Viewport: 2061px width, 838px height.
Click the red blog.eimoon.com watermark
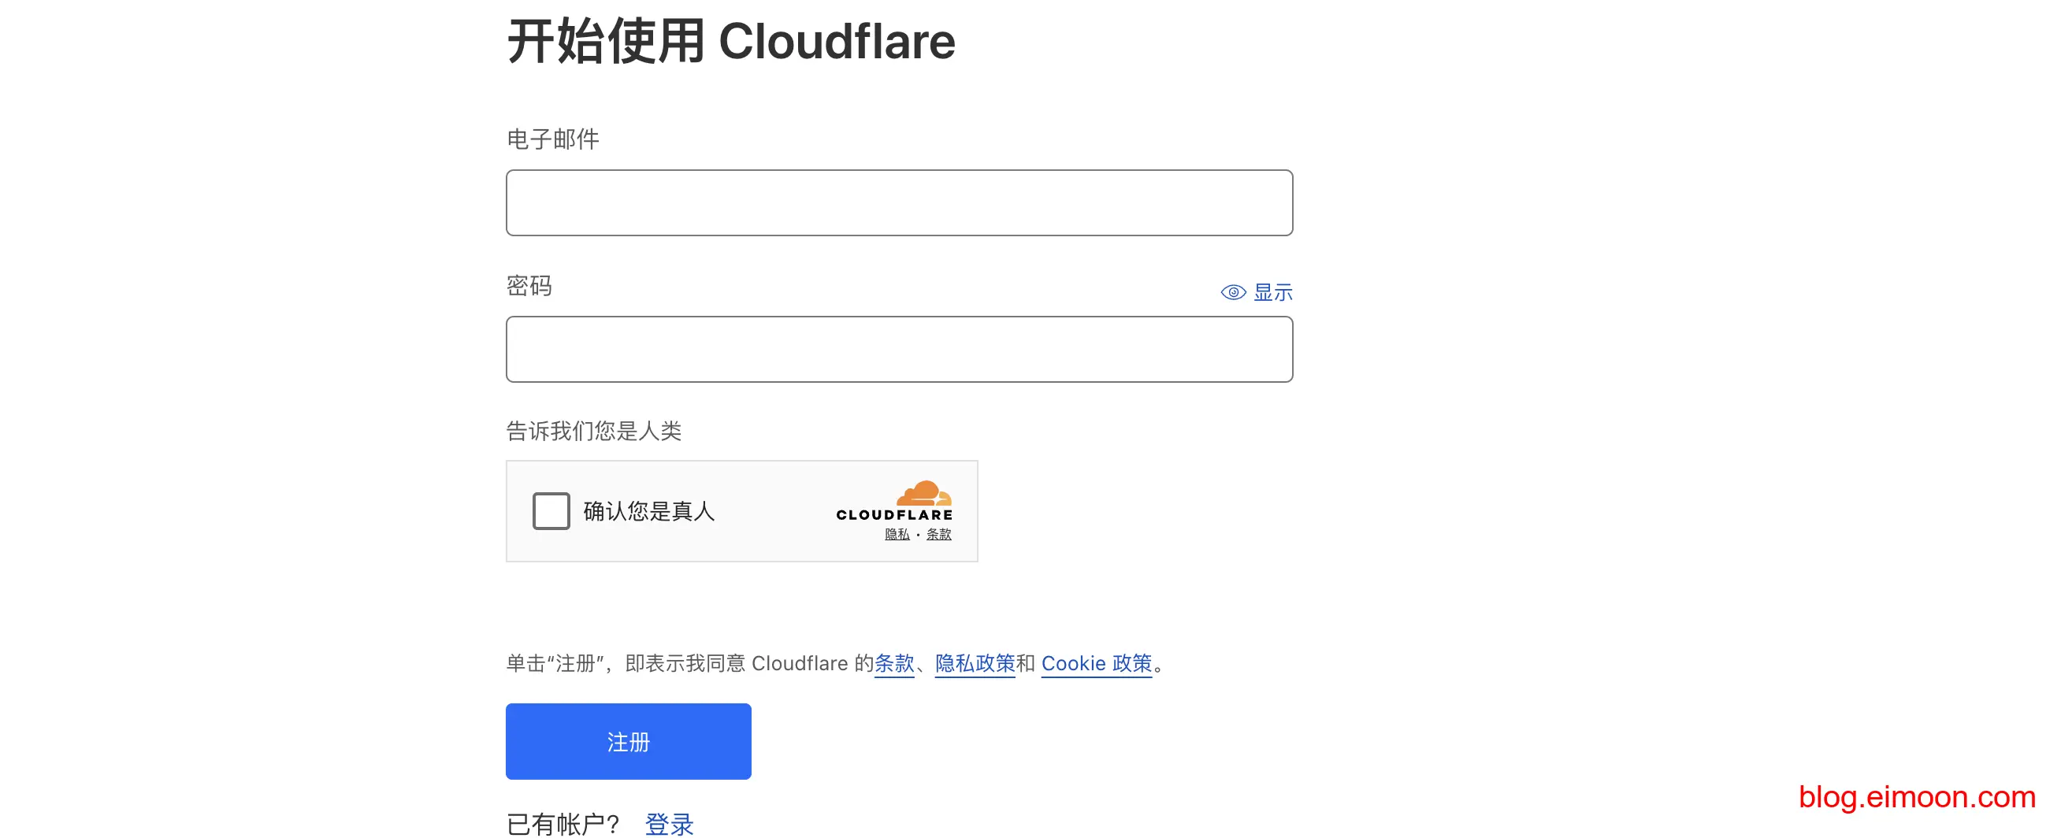1916,796
